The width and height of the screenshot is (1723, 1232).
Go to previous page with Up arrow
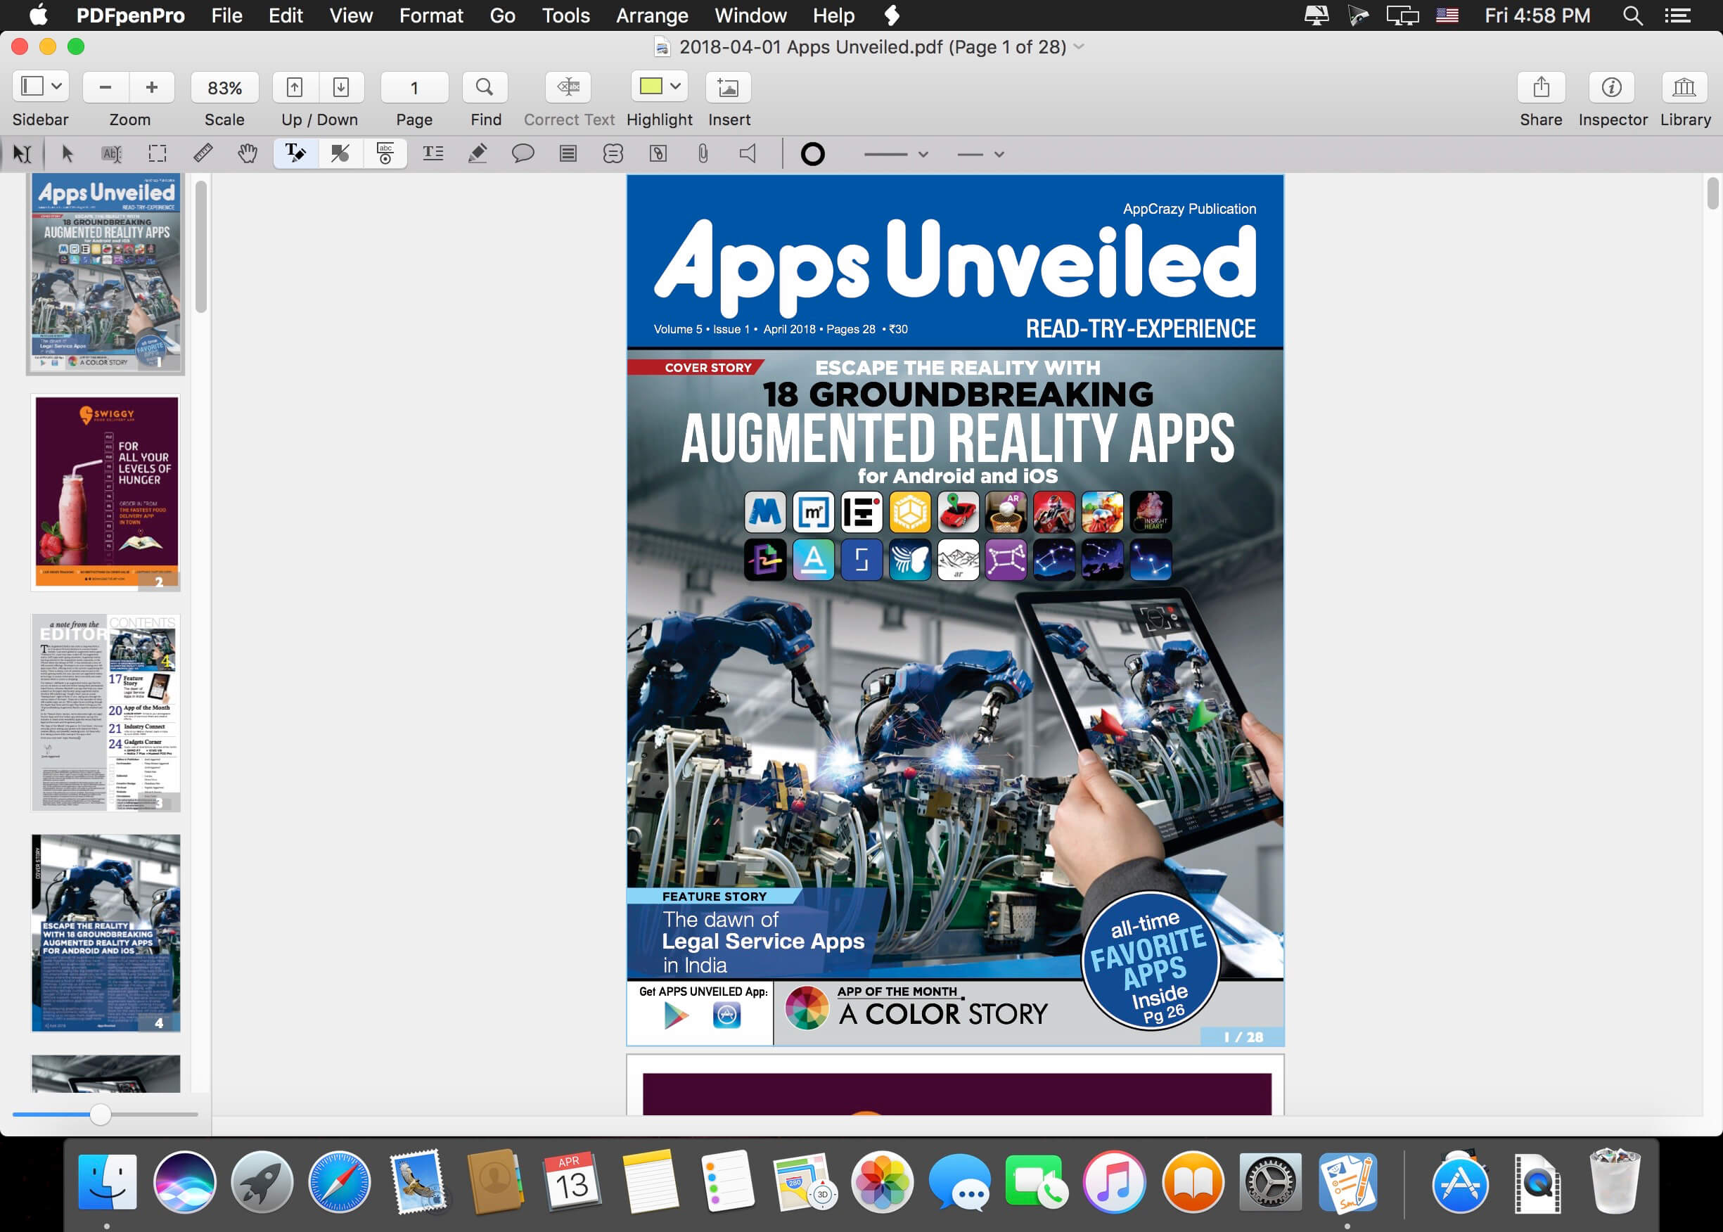coord(295,87)
